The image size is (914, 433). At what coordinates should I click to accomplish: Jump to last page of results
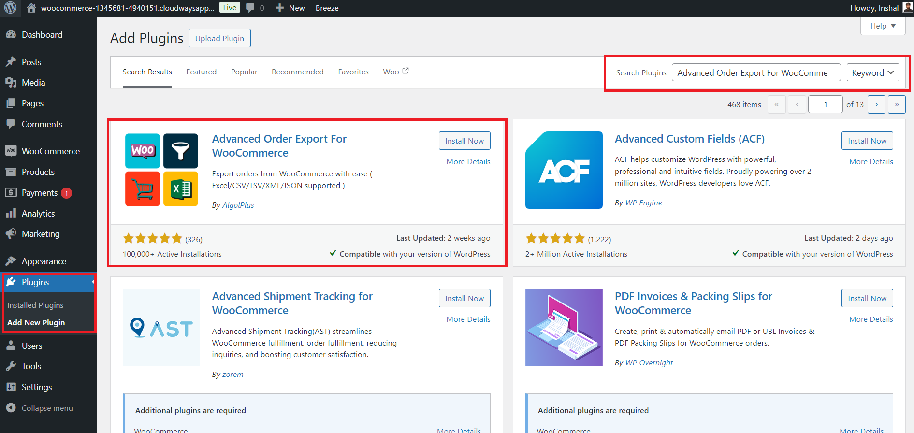coord(897,104)
